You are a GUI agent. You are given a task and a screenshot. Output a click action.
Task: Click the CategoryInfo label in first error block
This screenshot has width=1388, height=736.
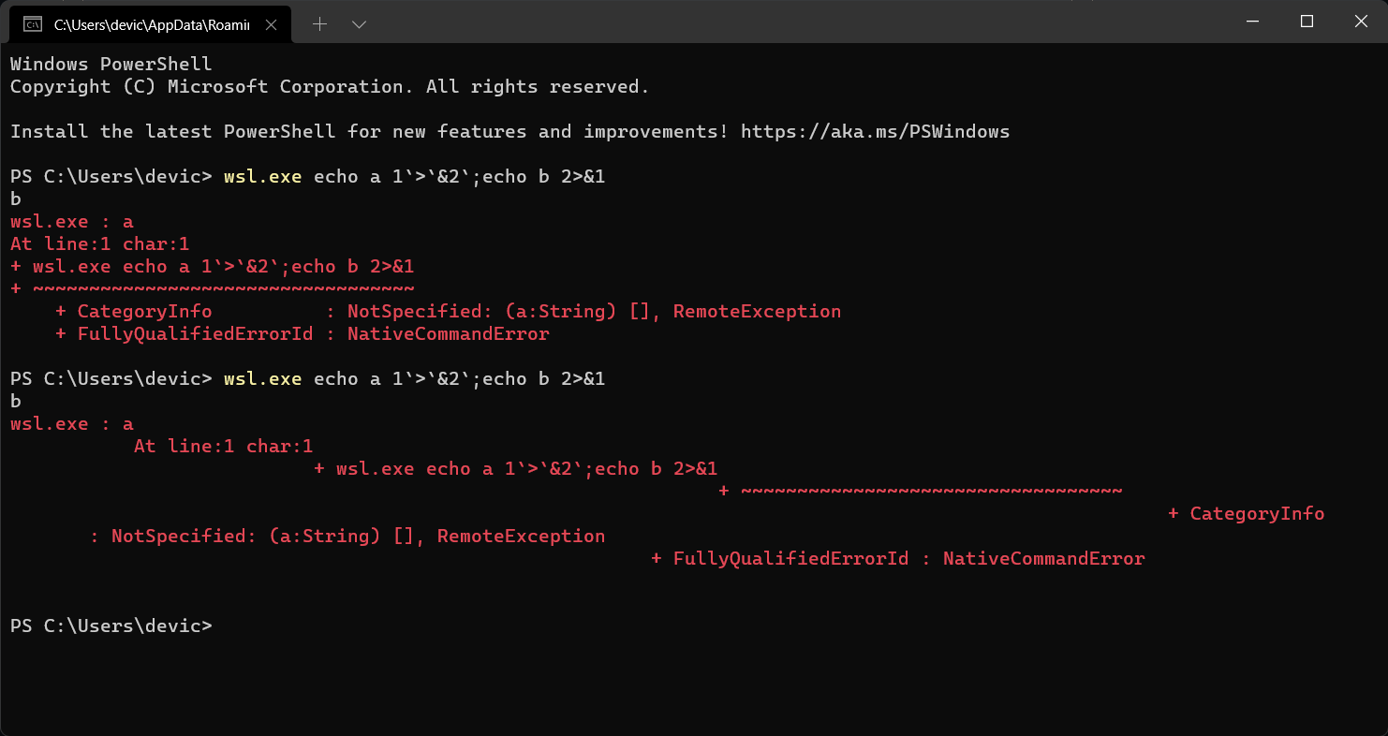point(144,311)
